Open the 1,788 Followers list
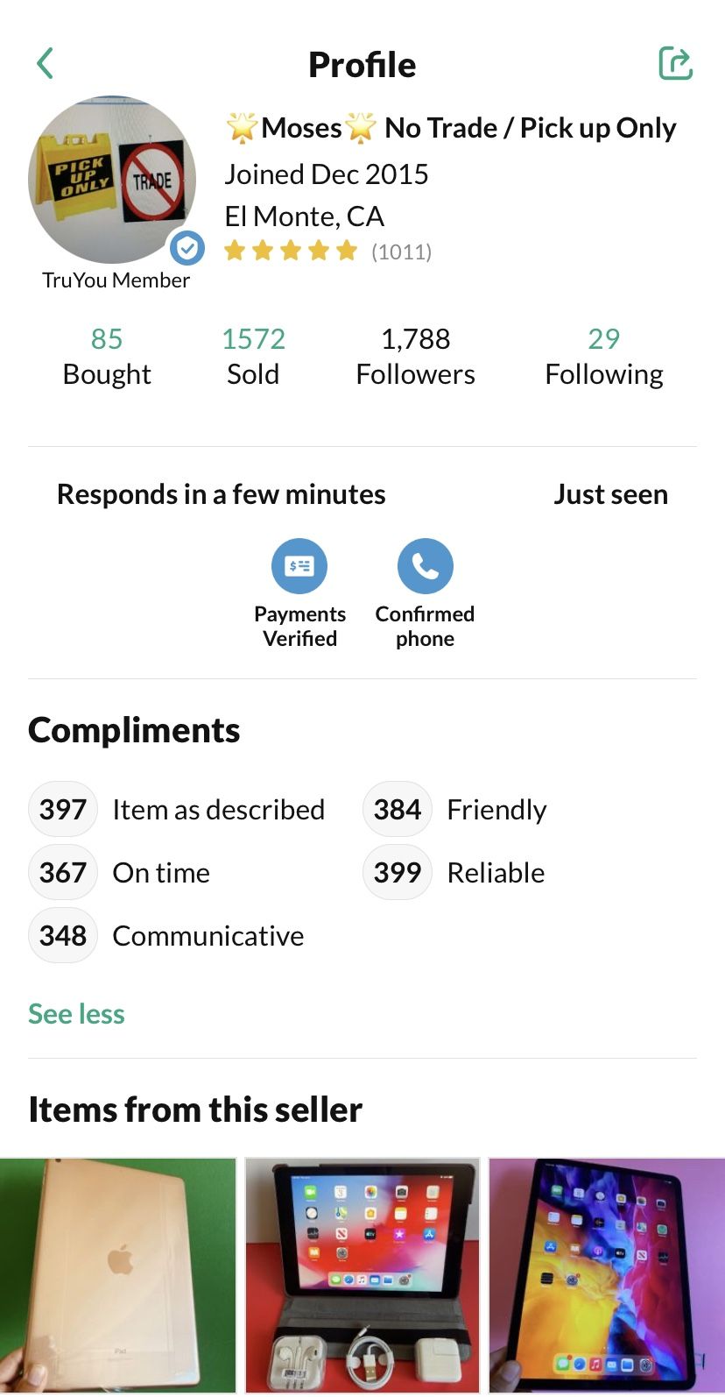Image resolution: width=725 pixels, height=1397 pixels. pyautogui.click(x=416, y=357)
